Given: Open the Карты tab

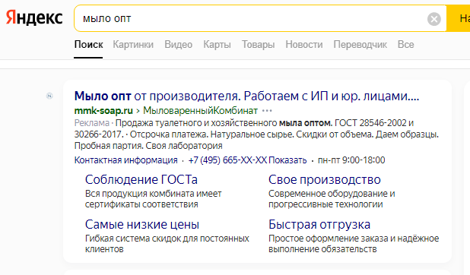Looking at the screenshot, I should 217,45.
